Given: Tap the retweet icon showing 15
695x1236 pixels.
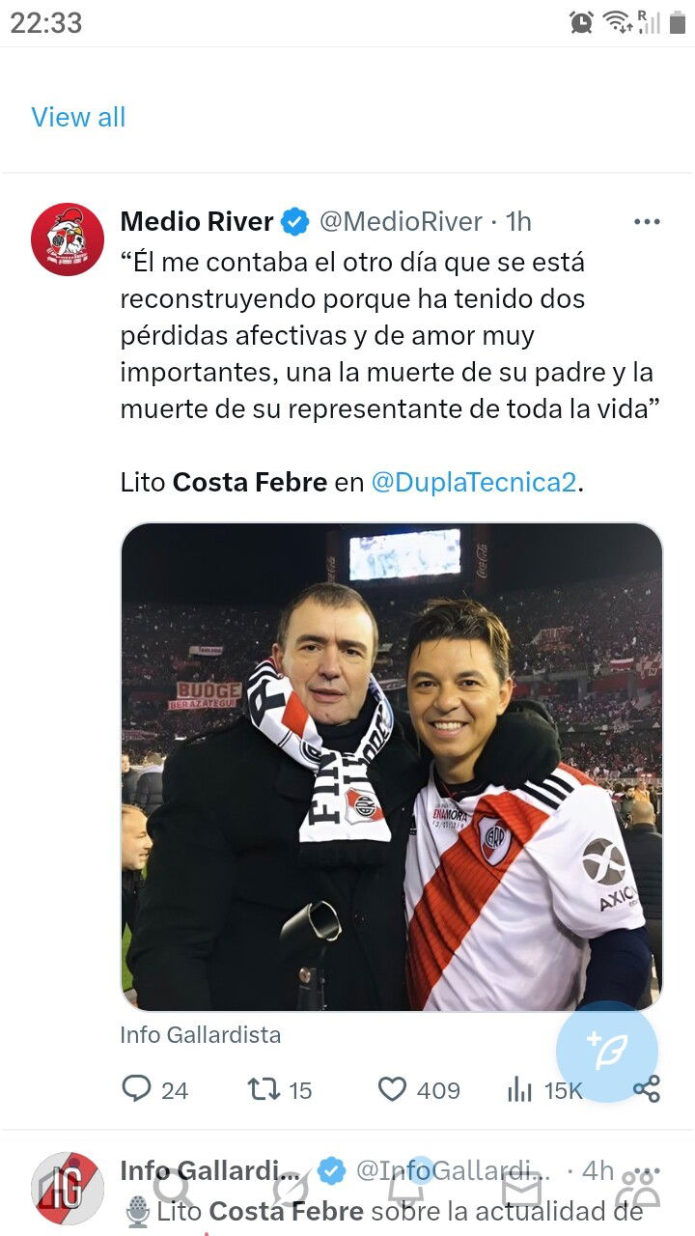Looking at the screenshot, I should [264, 1089].
